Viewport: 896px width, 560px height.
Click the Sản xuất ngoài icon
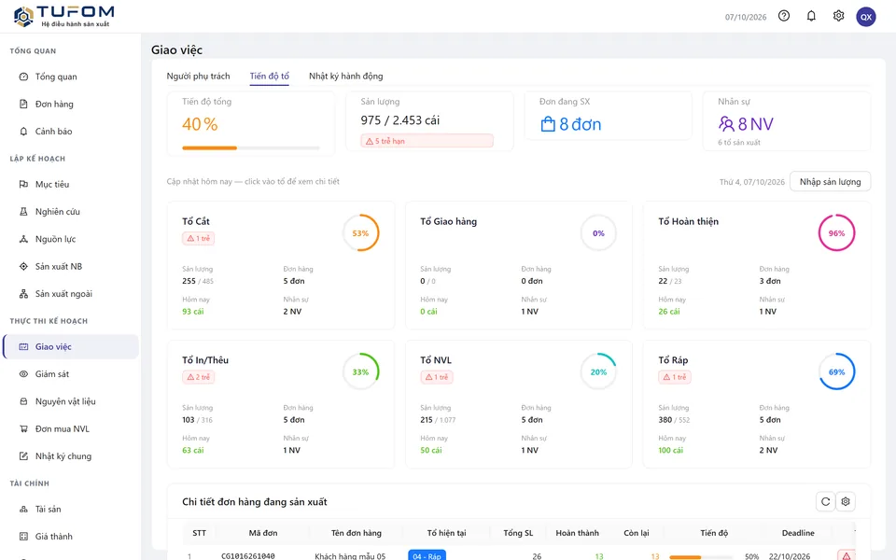23,294
